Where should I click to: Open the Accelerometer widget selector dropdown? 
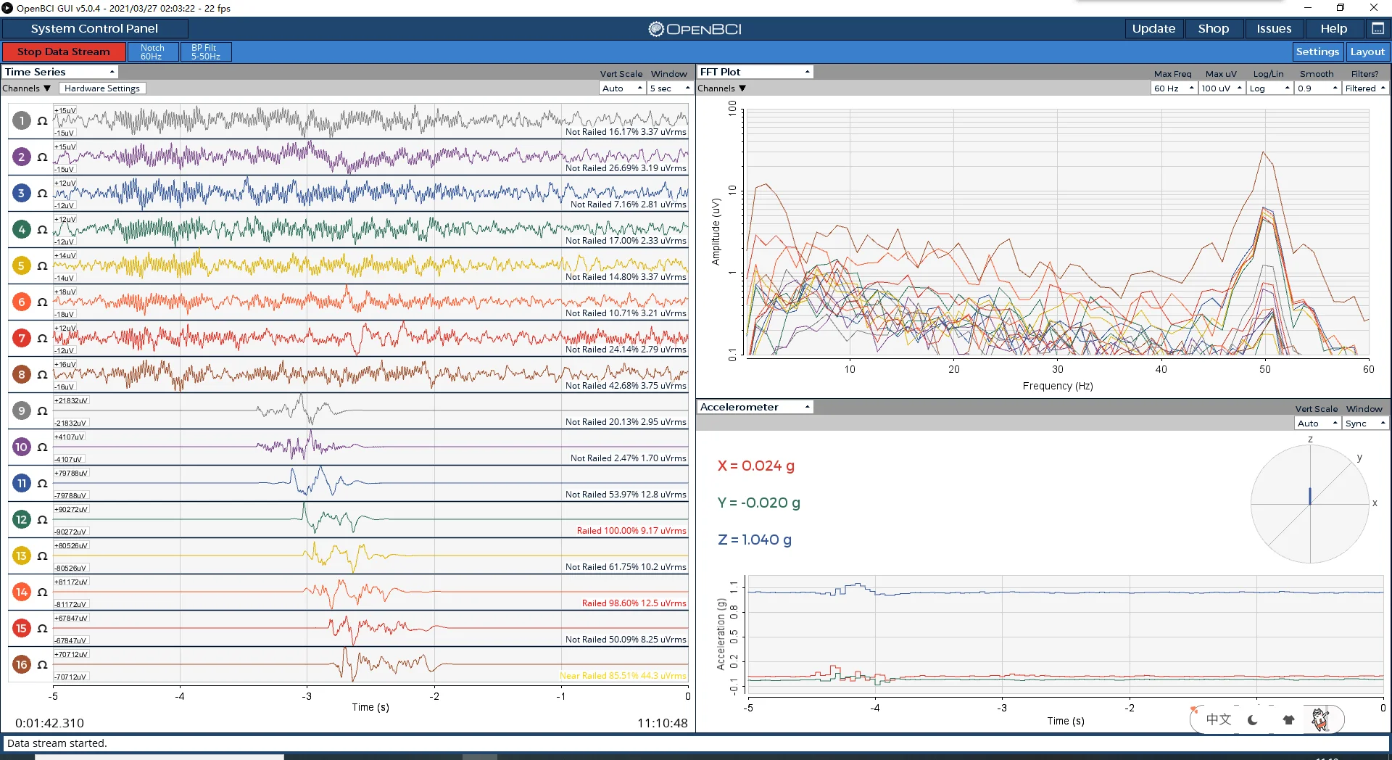point(755,407)
